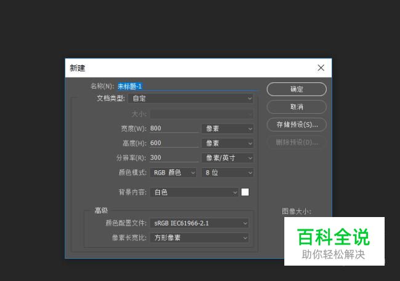Open 存储预设(S)... dialog
Viewport: 400px width, 281px height.
click(297, 124)
